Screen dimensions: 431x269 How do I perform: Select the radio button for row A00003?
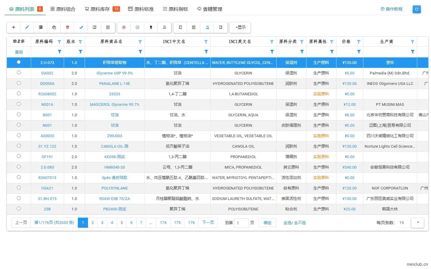pos(19,135)
